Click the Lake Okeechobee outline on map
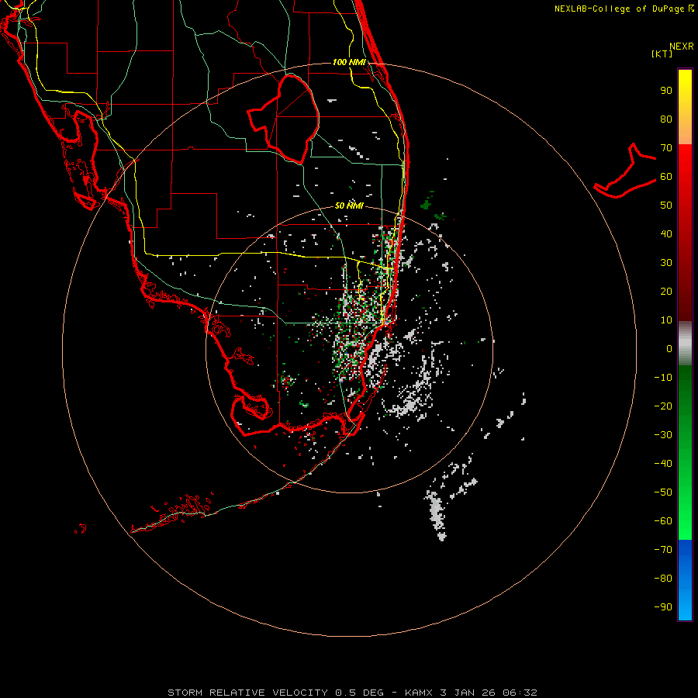 (x=283, y=119)
